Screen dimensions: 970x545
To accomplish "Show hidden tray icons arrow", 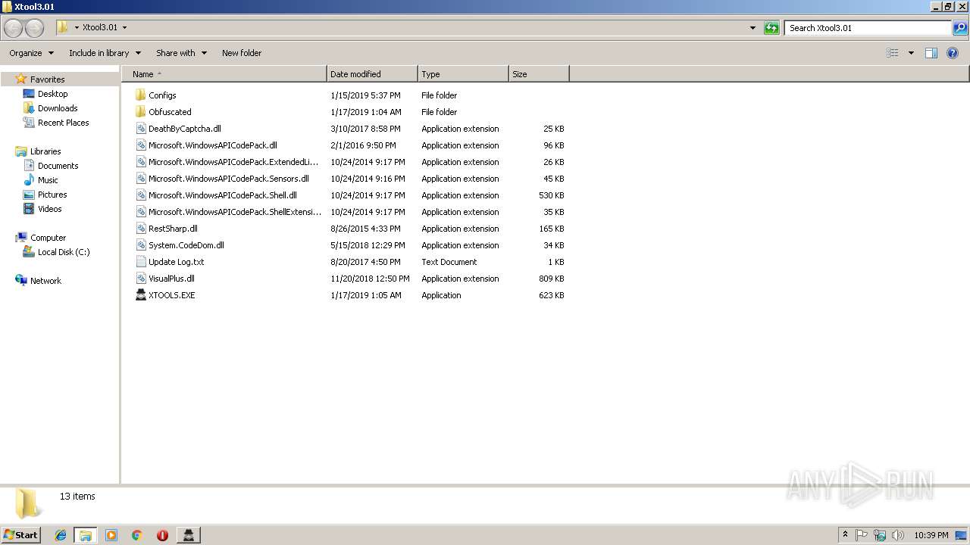I will click(x=845, y=535).
